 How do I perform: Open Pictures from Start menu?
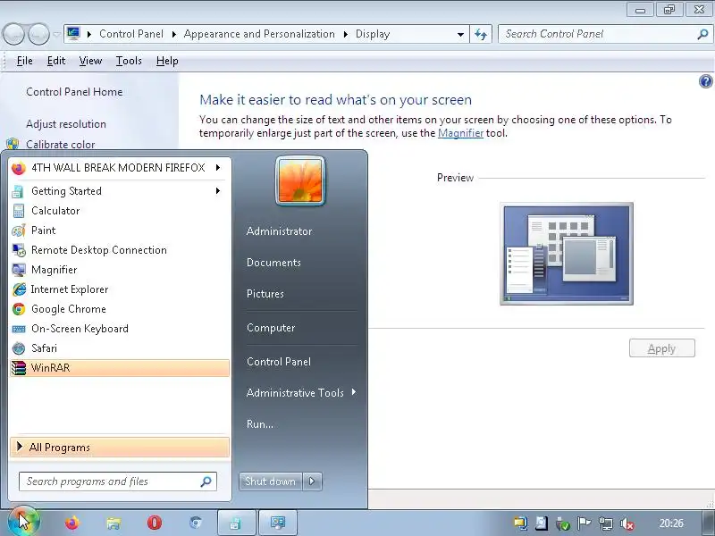265,294
